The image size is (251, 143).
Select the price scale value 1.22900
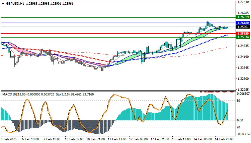pos(243,79)
